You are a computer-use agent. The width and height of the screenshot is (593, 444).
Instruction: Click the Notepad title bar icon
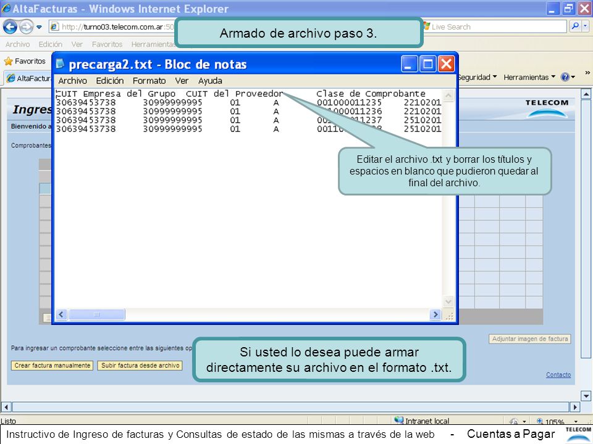[x=61, y=64]
